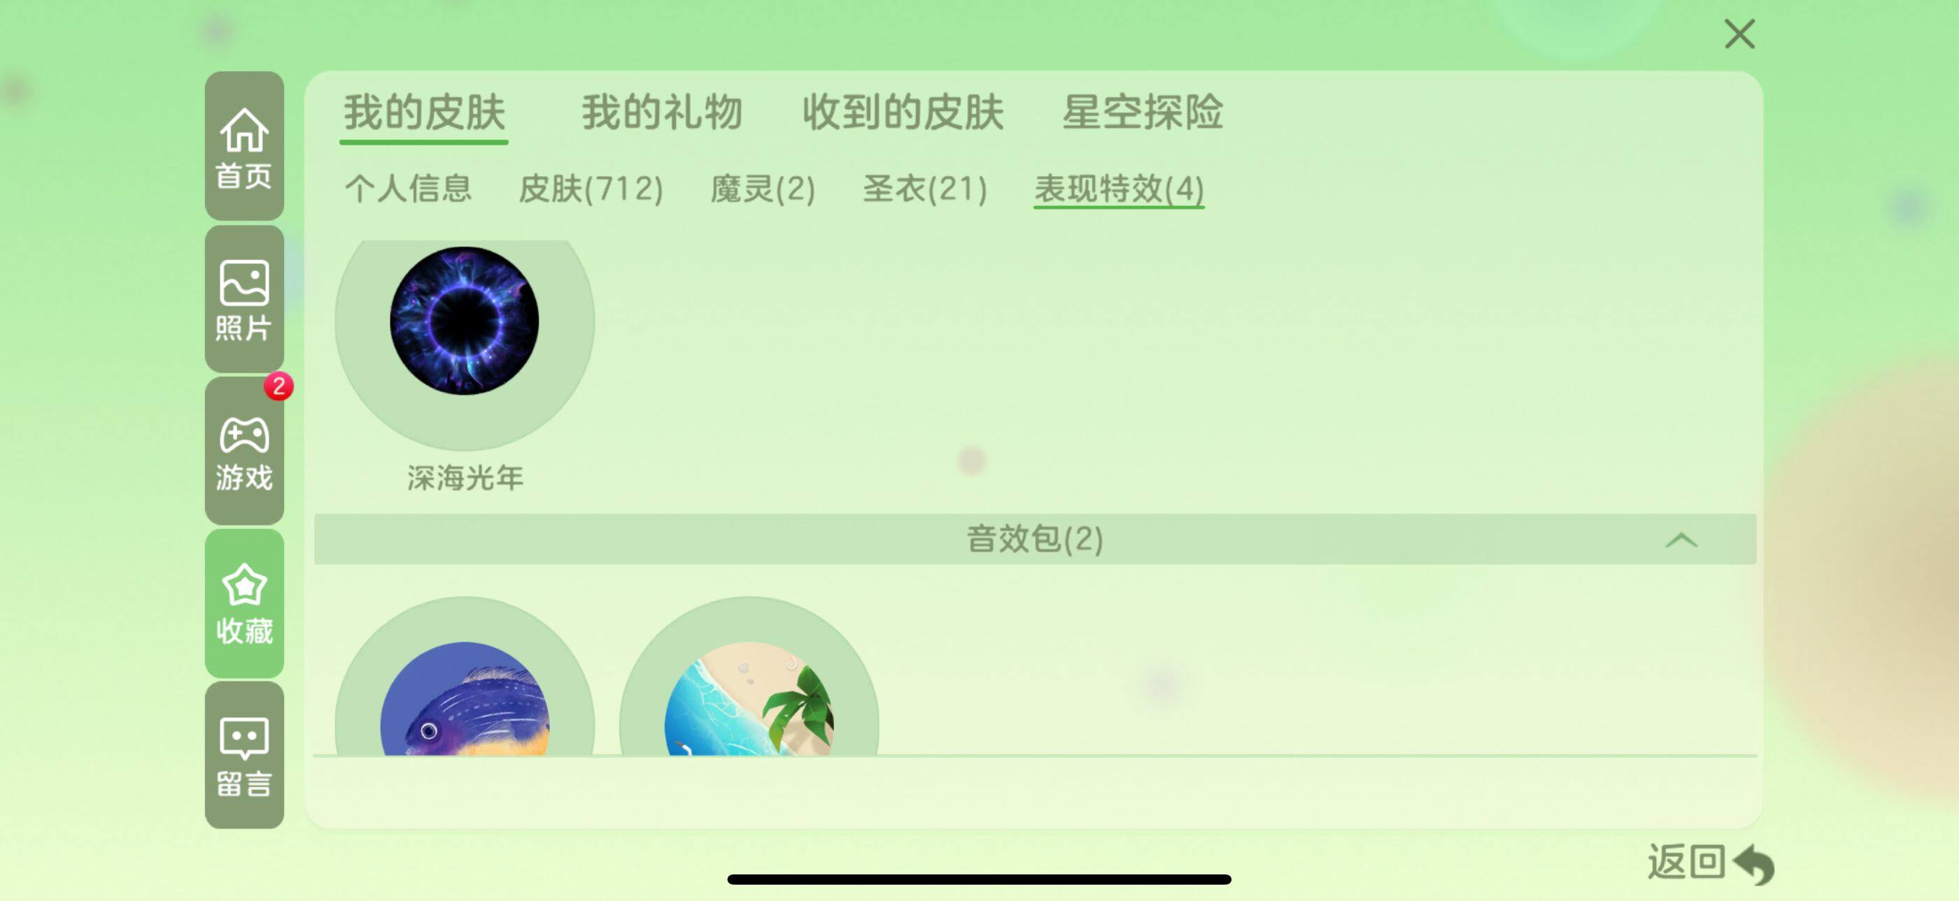Select the 皮肤(712) sub-tab
Screen dimensions: 1959x901
point(590,189)
